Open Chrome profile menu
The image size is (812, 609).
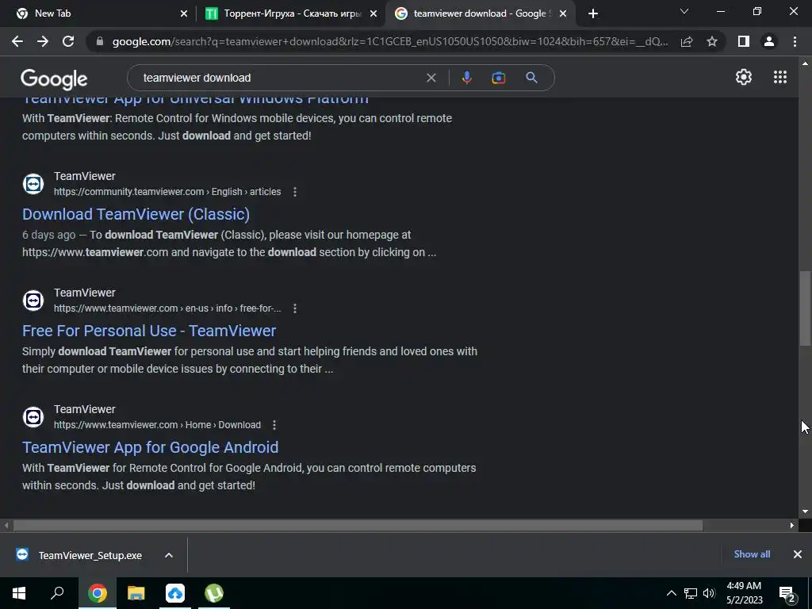click(769, 41)
